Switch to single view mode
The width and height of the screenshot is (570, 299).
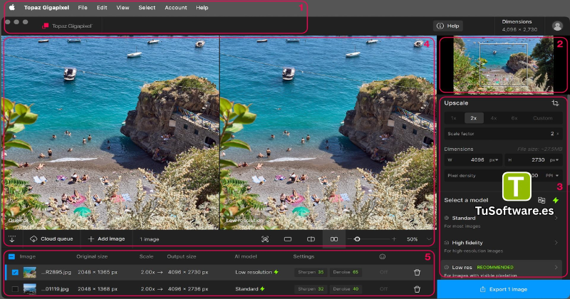click(x=288, y=239)
